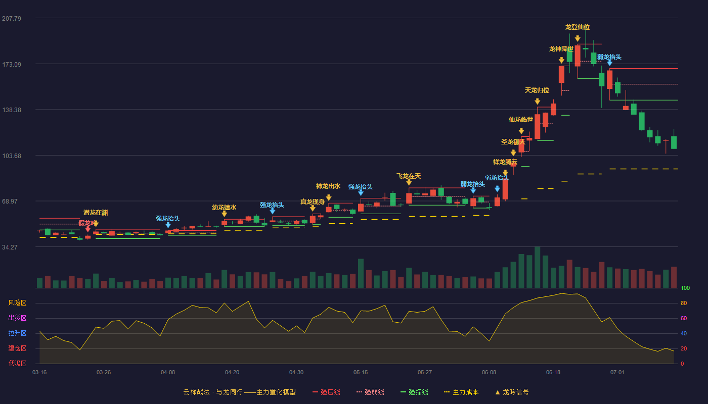Image resolution: width=708 pixels, height=404 pixels.
Task: Click the 03-26 date label
Action: pyautogui.click(x=104, y=372)
